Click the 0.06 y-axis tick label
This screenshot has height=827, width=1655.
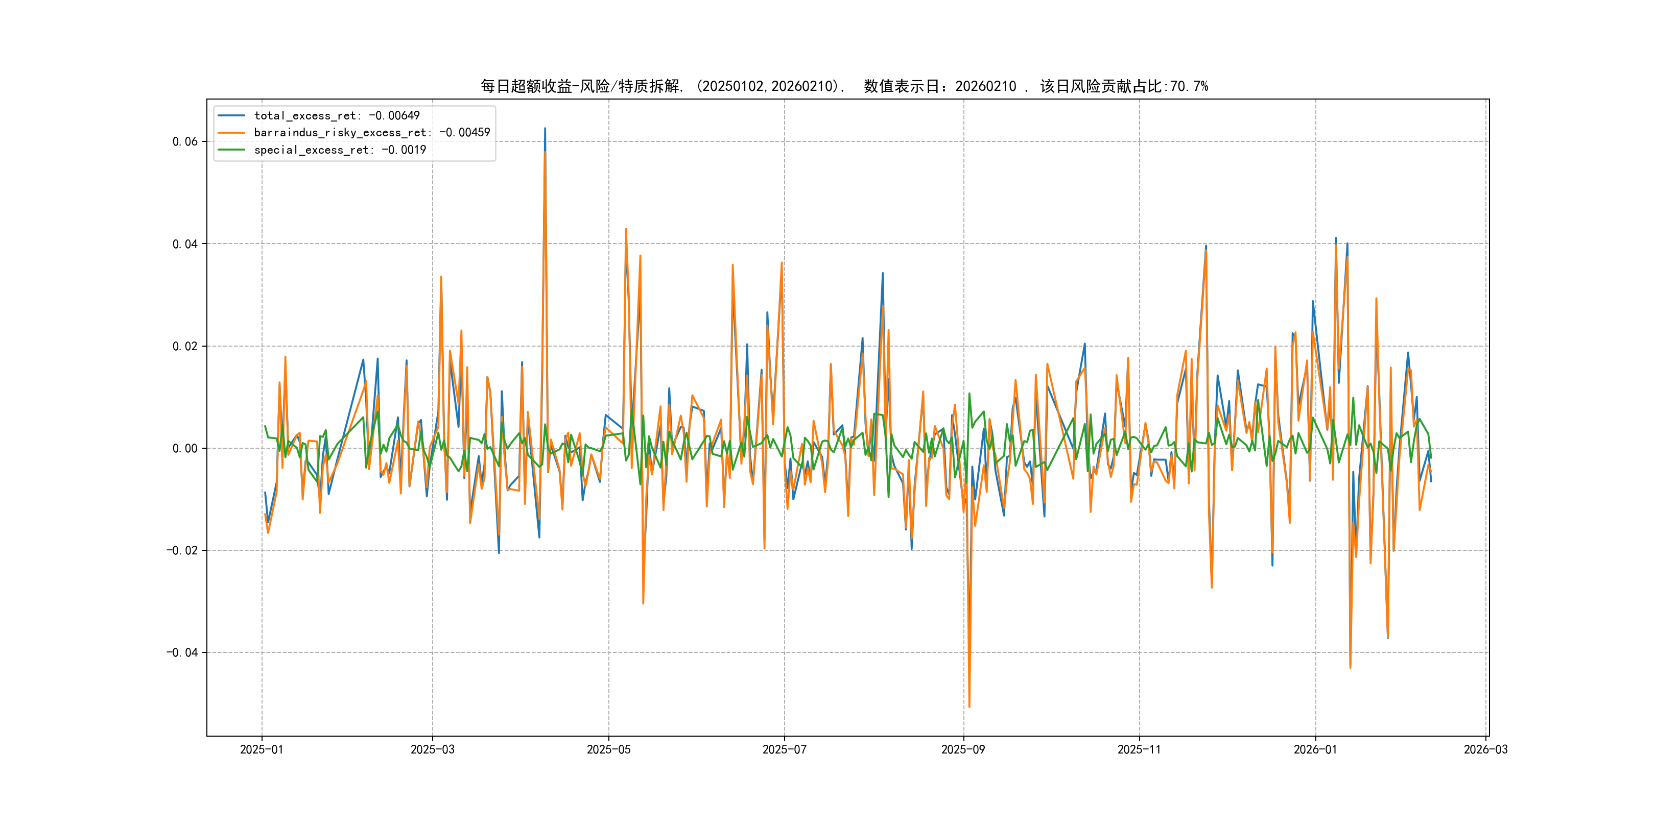[x=184, y=141]
